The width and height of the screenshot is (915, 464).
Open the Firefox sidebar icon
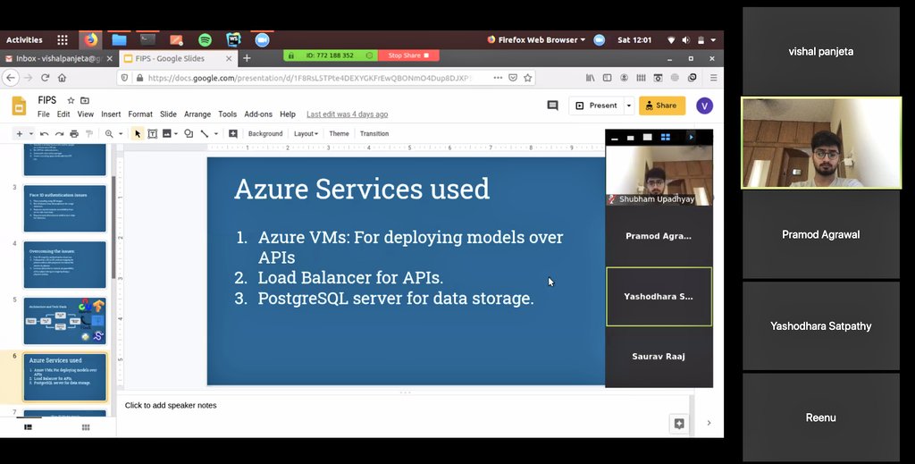point(607,78)
